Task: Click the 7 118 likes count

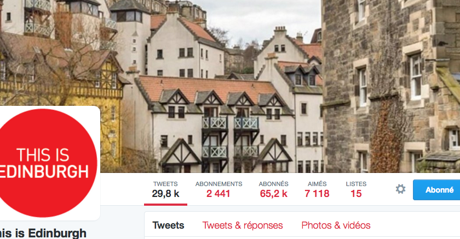Action: [317, 194]
